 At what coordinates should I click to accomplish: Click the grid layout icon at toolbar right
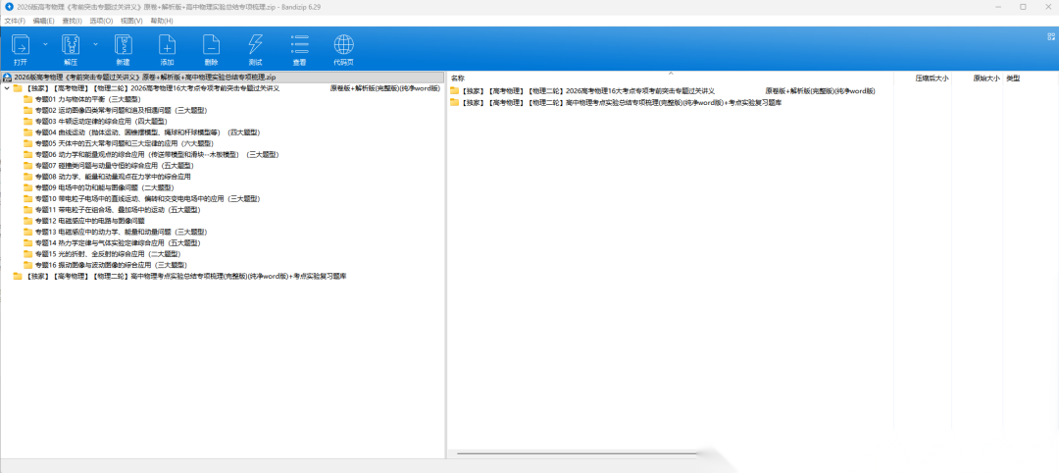pyautogui.click(x=1051, y=35)
